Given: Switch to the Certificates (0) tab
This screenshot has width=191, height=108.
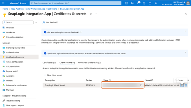Looking at the screenshot, I should [x=49, y=62].
